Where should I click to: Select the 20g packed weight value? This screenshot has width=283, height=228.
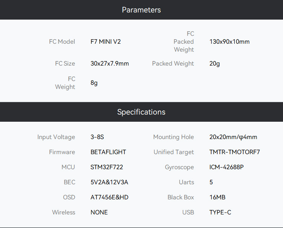pos(215,63)
